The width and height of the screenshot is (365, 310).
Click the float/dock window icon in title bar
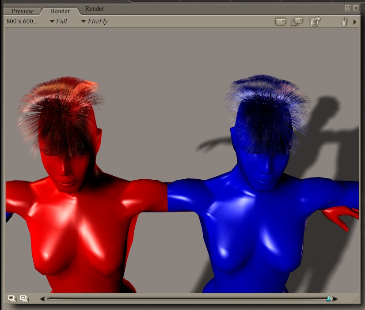point(348,8)
